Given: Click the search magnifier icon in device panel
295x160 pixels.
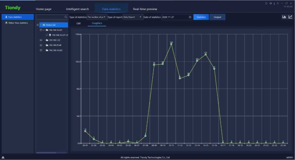Looking at the screenshot, I should (66, 17).
